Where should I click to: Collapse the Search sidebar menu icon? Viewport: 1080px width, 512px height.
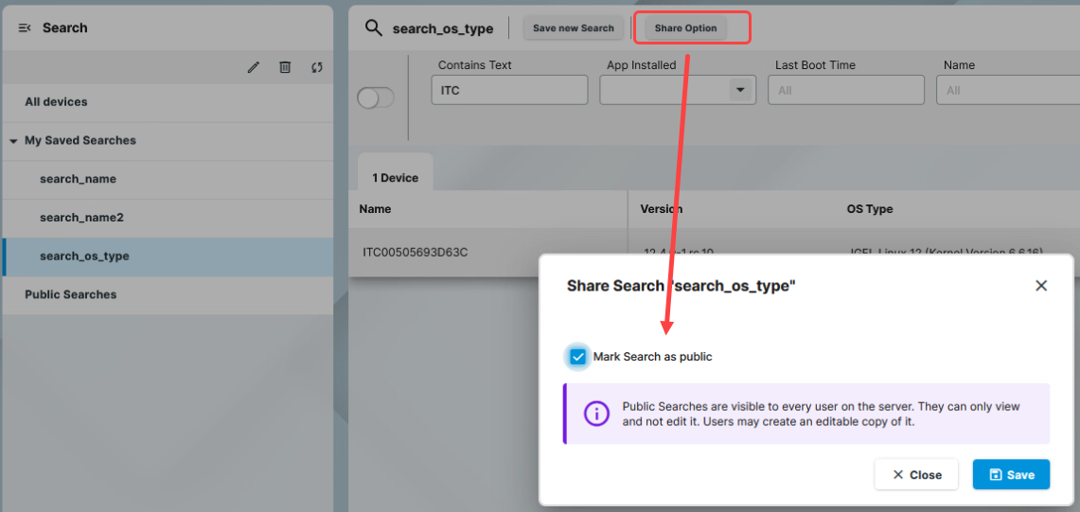coord(25,28)
